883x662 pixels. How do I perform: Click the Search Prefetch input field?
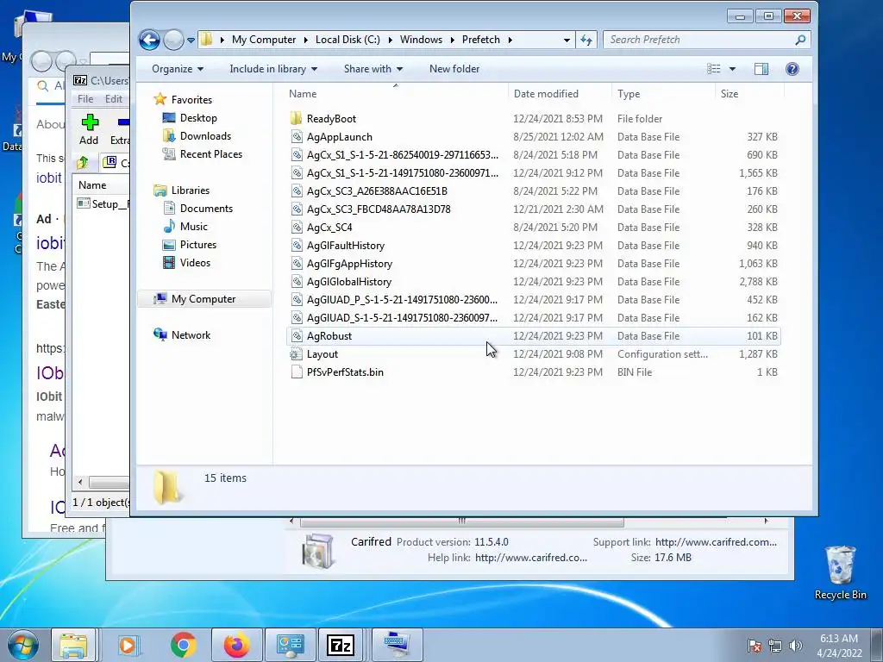tap(698, 40)
